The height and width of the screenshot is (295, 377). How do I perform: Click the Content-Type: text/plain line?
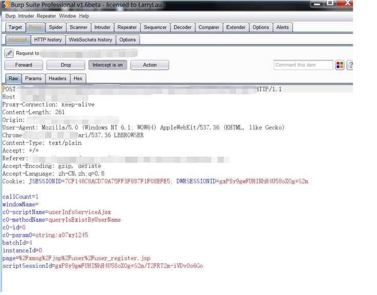coord(42,143)
